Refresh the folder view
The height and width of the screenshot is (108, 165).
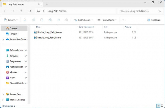click(x=30, y=11)
